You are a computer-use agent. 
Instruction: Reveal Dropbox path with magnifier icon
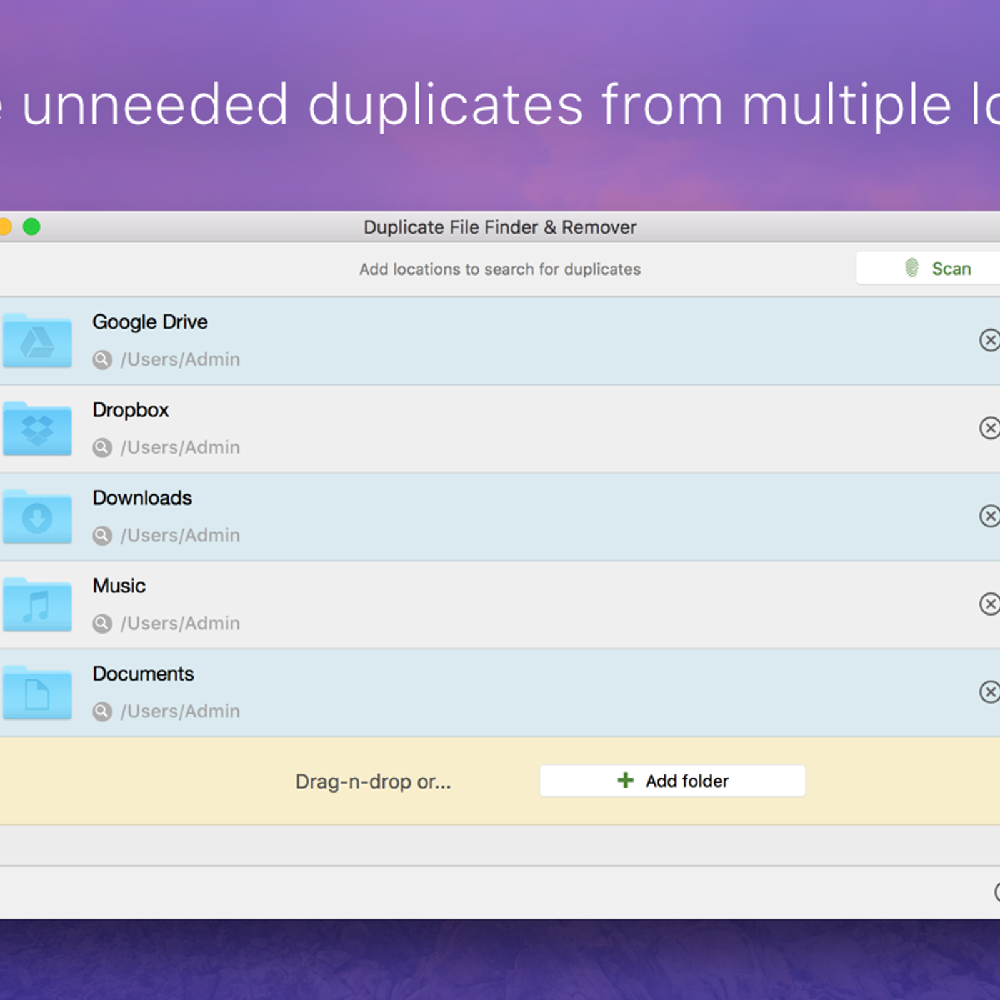102,448
